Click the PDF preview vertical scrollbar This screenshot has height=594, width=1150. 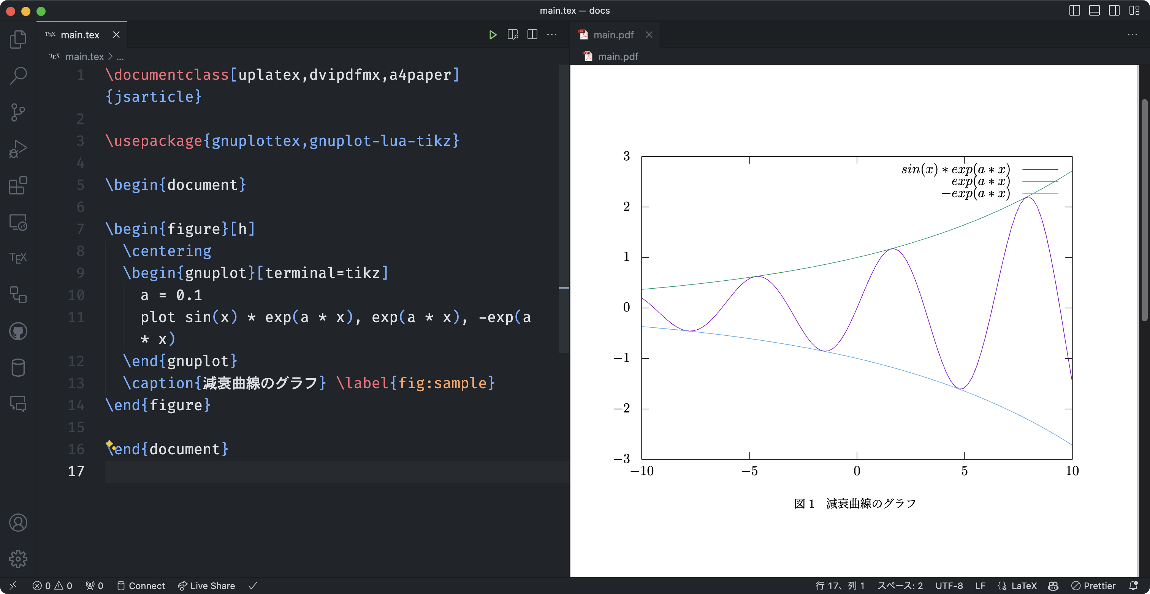[x=1144, y=210]
